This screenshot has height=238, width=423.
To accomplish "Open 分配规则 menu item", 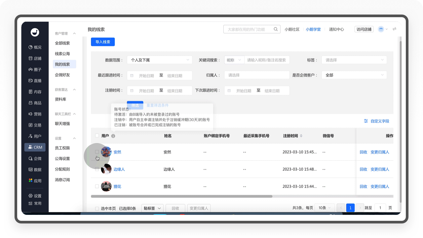I will (x=62, y=169).
